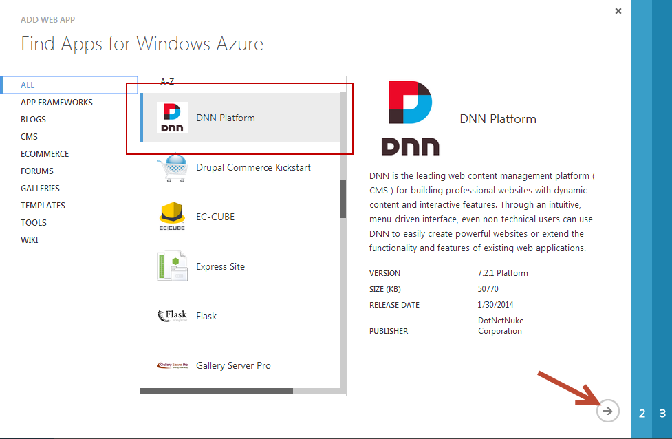Jump to wizard step 2
This screenshot has width=672, height=439.
coord(642,414)
